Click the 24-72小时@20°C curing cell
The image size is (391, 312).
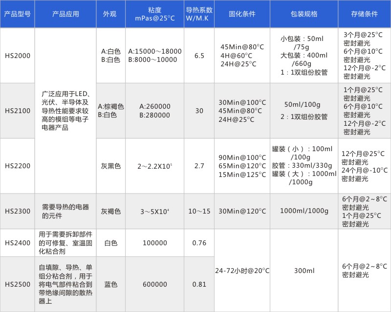click(x=242, y=271)
